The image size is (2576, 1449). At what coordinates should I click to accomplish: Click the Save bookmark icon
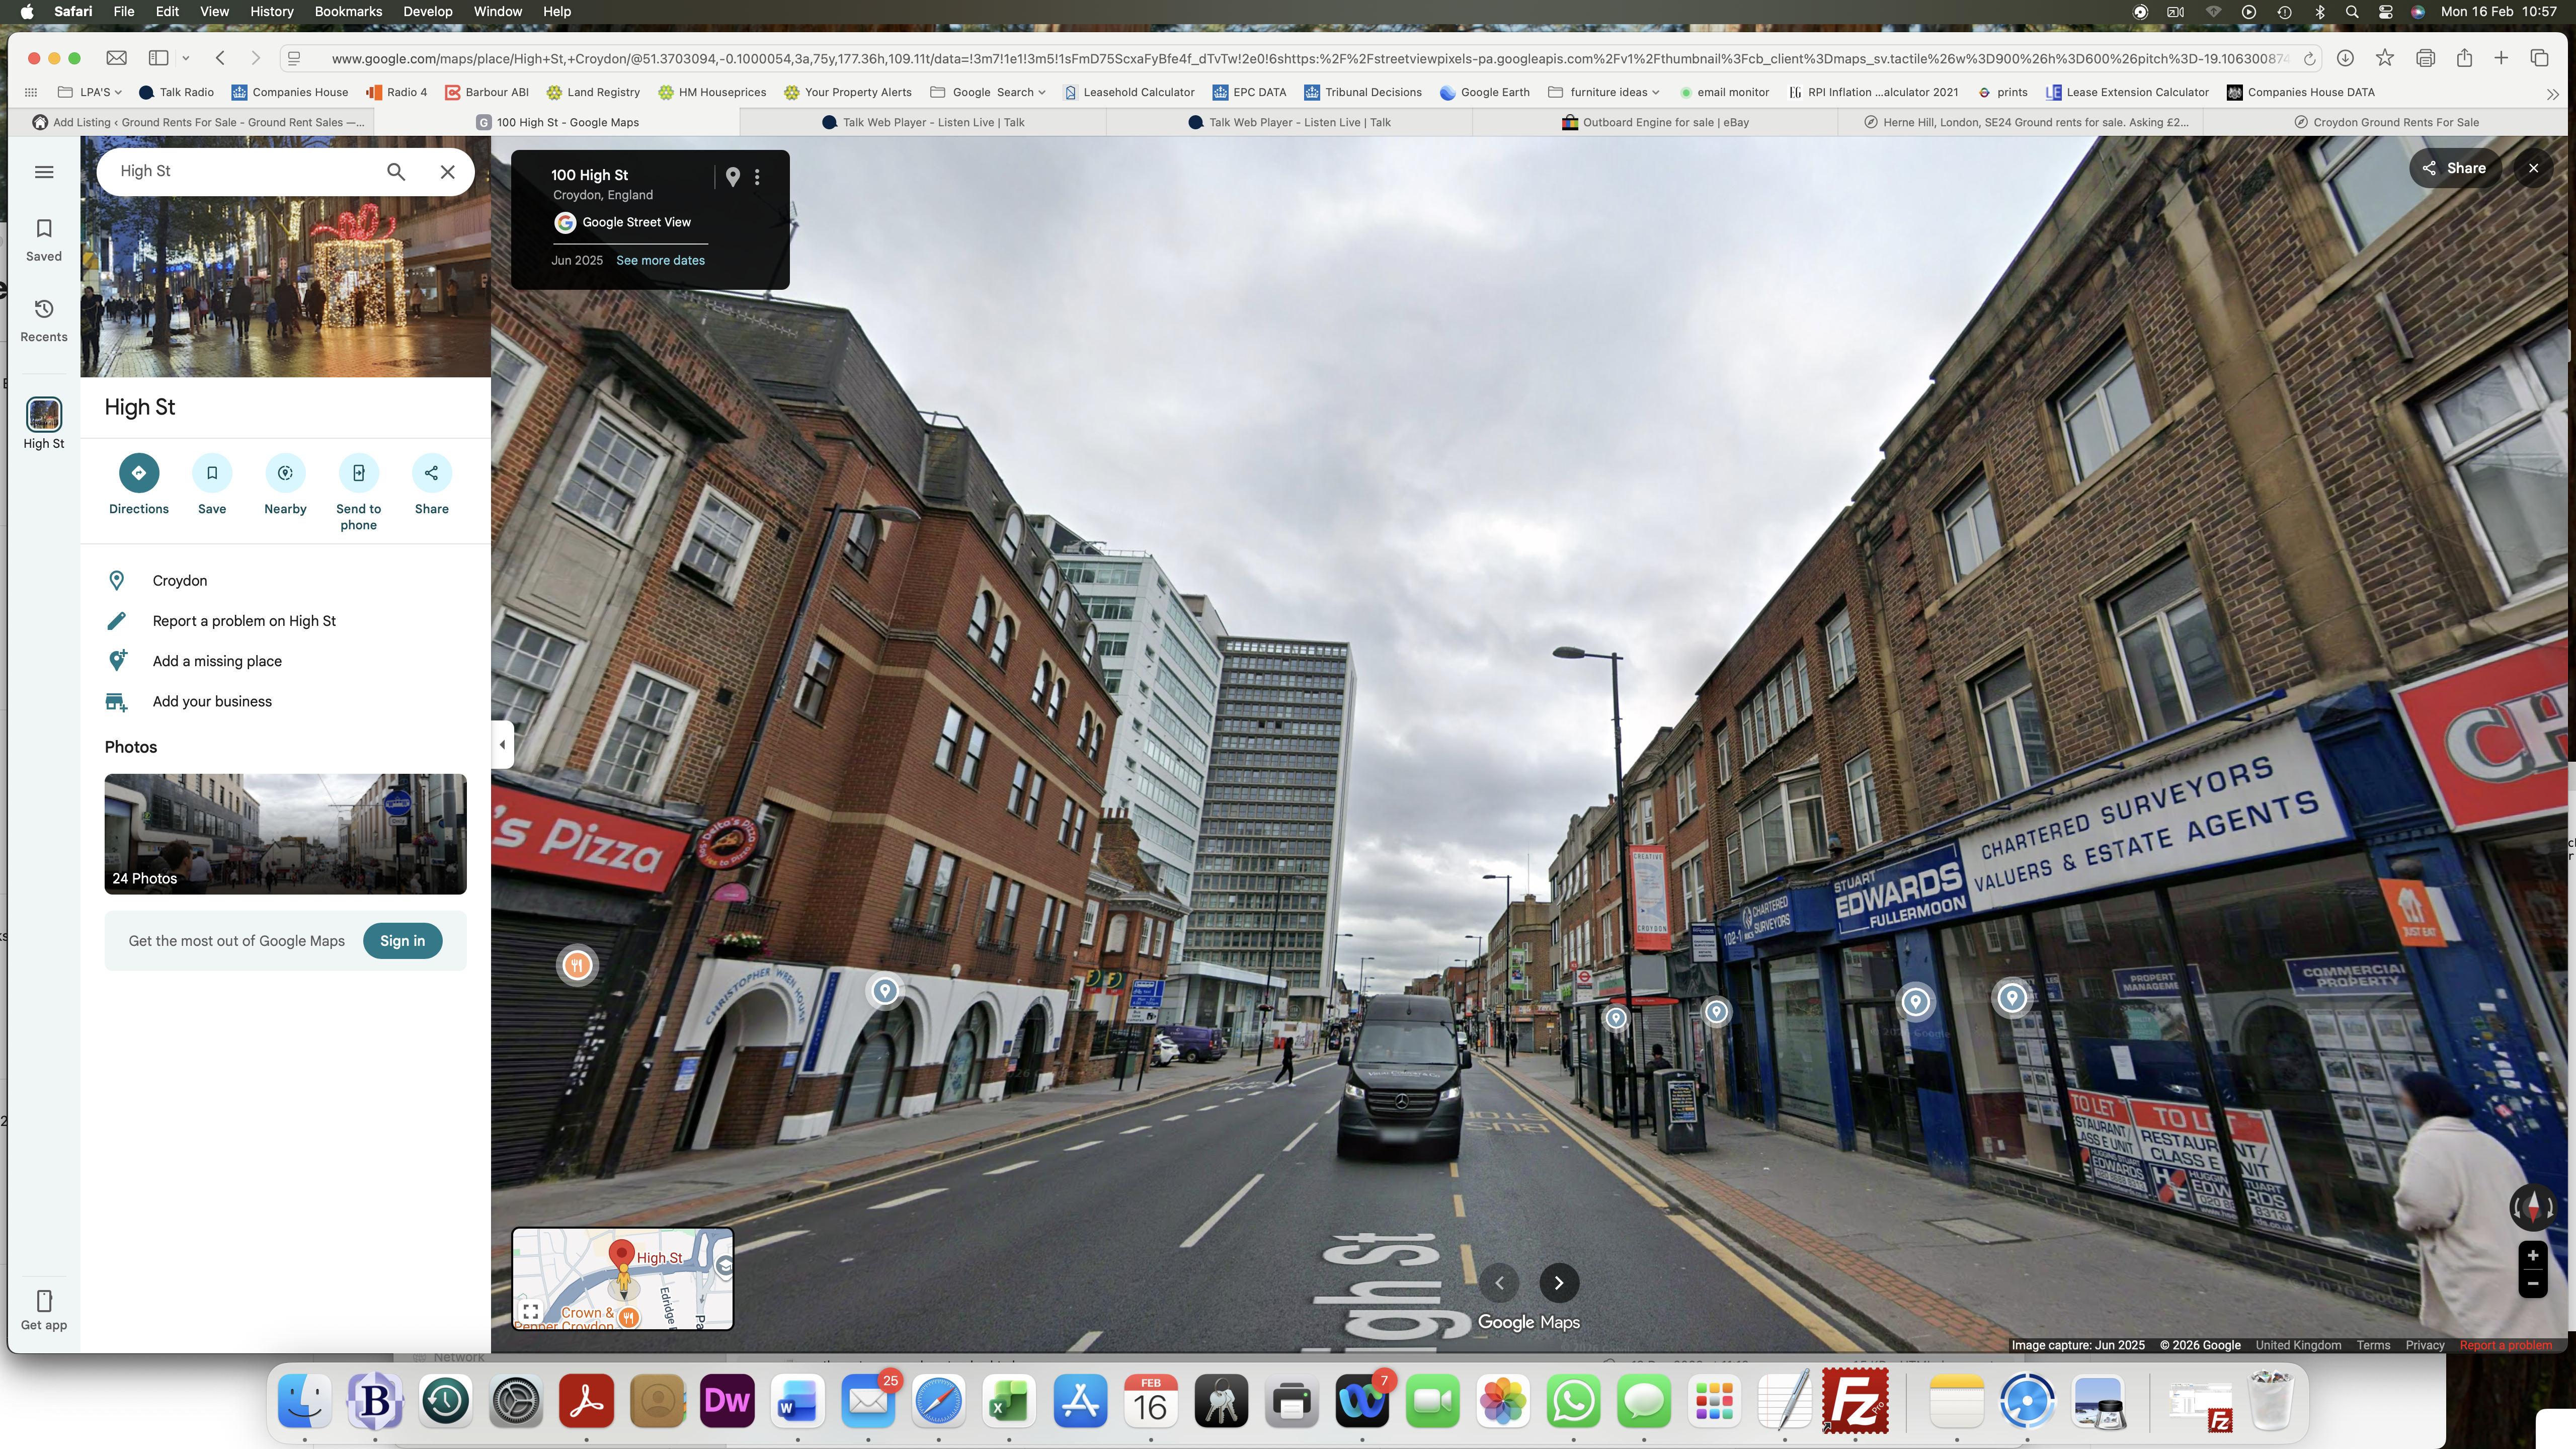pos(211,472)
